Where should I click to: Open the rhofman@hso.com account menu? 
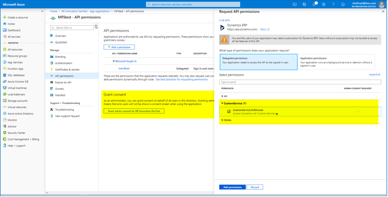[x=369, y=4]
